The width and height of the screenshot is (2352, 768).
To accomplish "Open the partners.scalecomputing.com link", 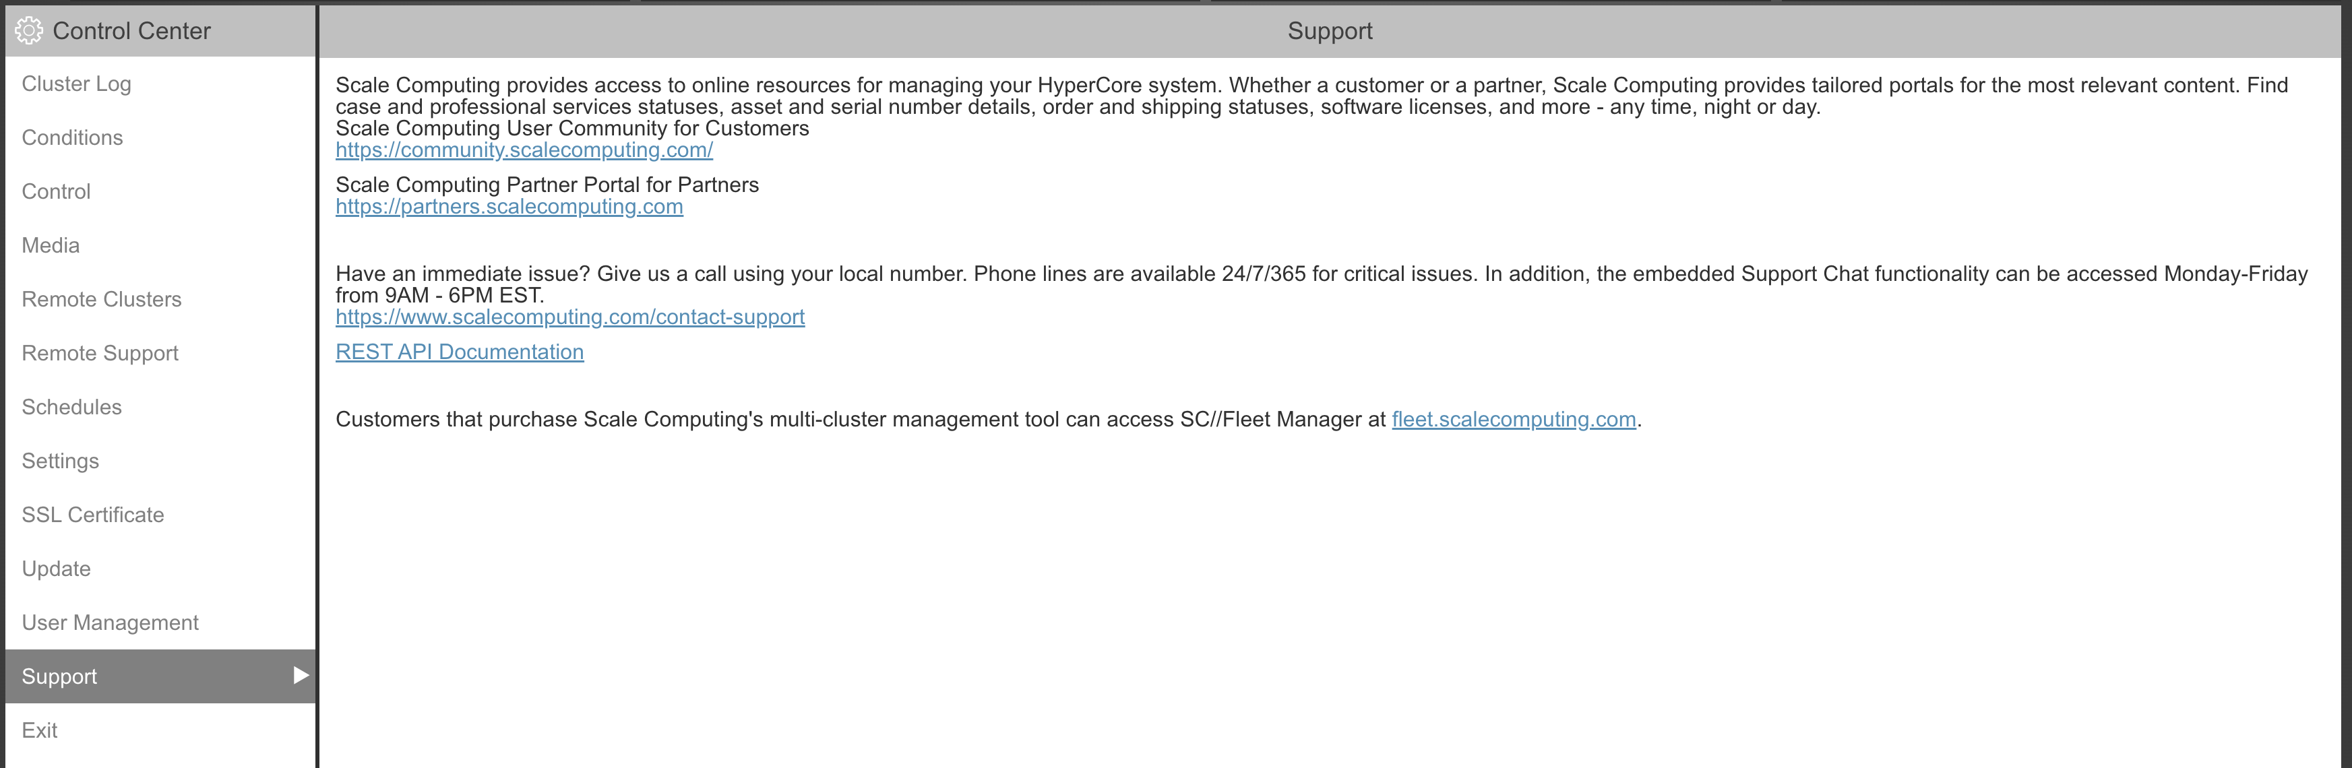I will (x=509, y=206).
